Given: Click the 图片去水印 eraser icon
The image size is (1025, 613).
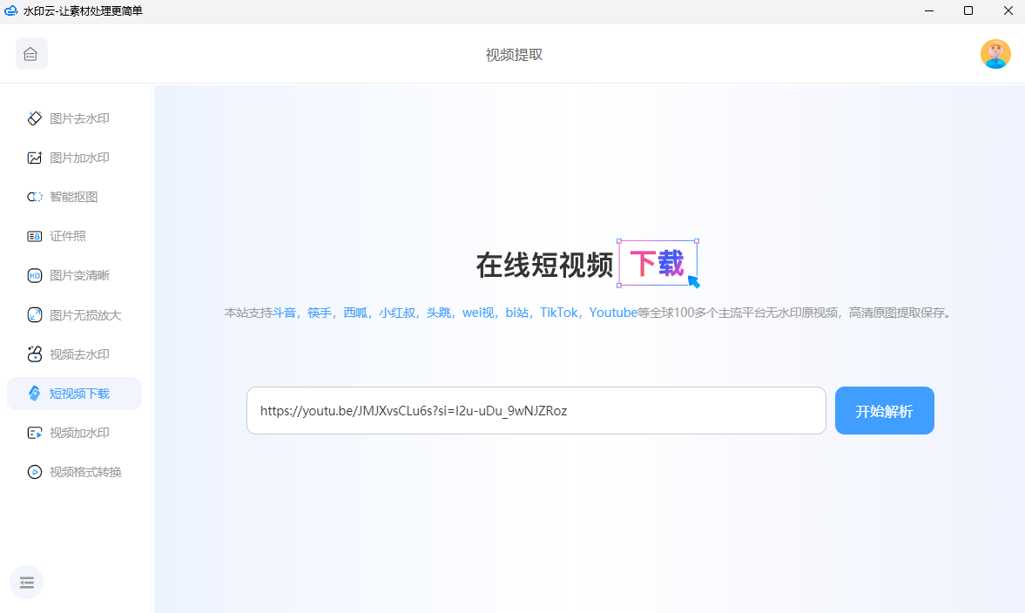Looking at the screenshot, I should [x=35, y=118].
